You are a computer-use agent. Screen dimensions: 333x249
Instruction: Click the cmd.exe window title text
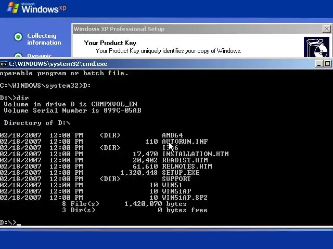click(x=58, y=64)
